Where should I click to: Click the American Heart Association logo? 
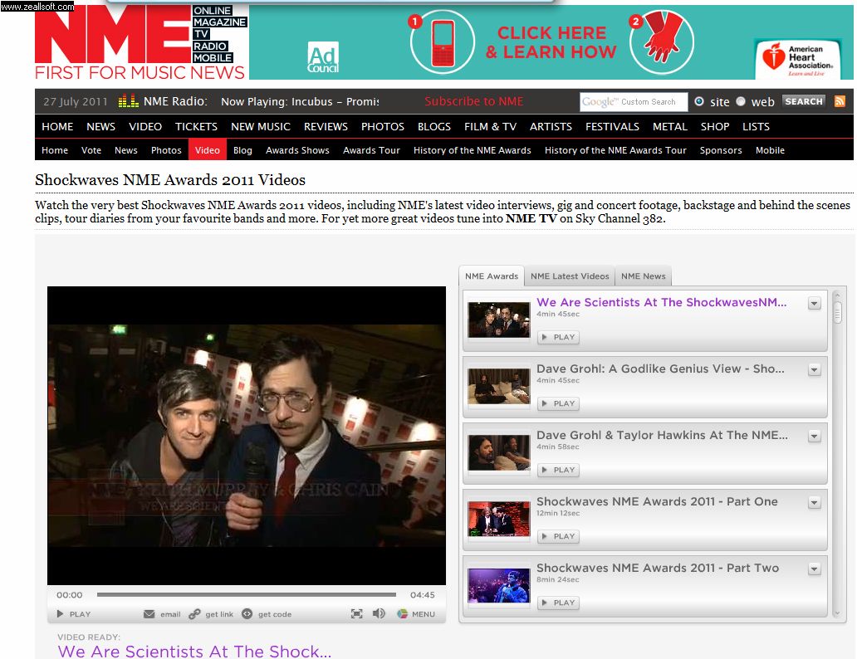point(798,59)
